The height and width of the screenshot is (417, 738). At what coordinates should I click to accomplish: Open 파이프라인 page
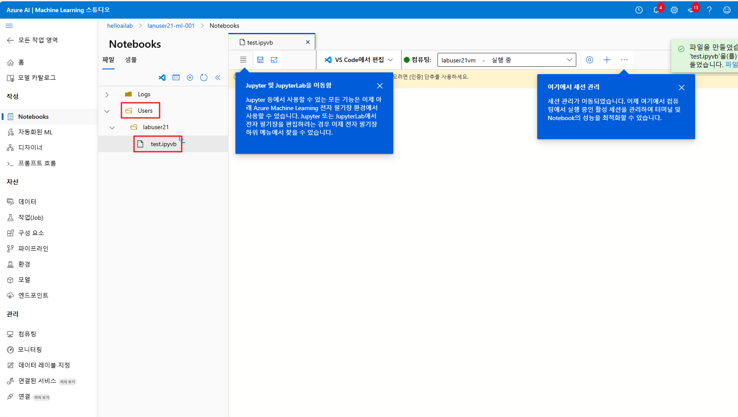(49, 248)
